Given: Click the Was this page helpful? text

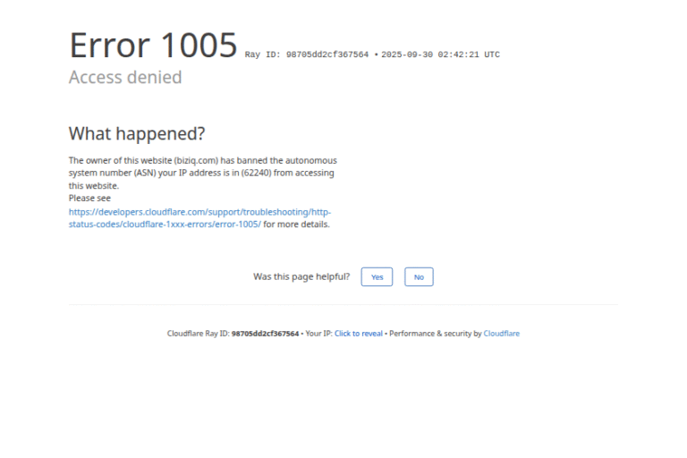Looking at the screenshot, I should click(301, 277).
